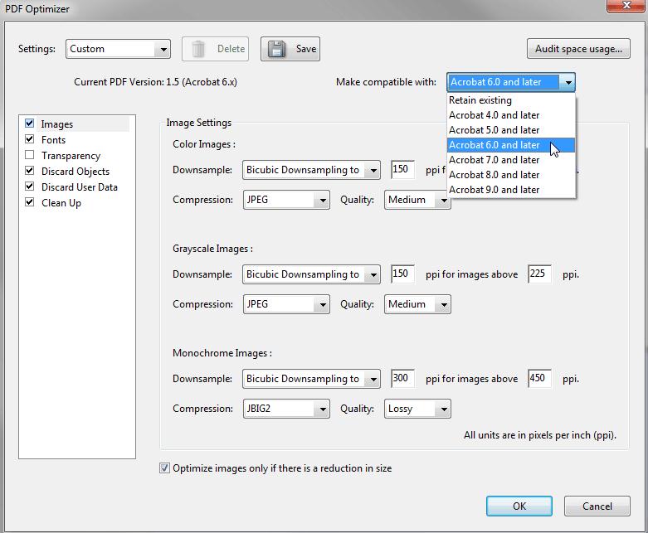
Task: Click the Delete settings button label
Action: click(231, 49)
